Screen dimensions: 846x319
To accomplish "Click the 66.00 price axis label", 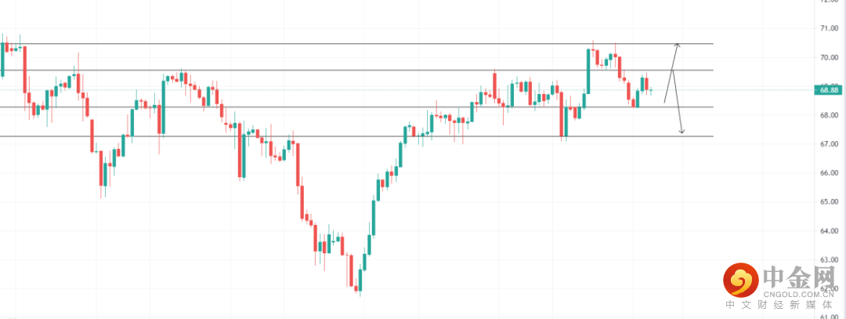I will coord(830,173).
